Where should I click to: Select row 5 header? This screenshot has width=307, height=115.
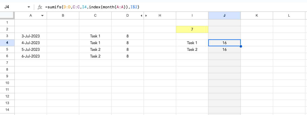[x=7, y=49]
